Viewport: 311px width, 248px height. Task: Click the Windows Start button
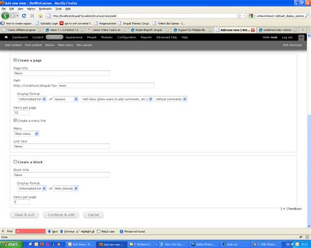click(11, 244)
